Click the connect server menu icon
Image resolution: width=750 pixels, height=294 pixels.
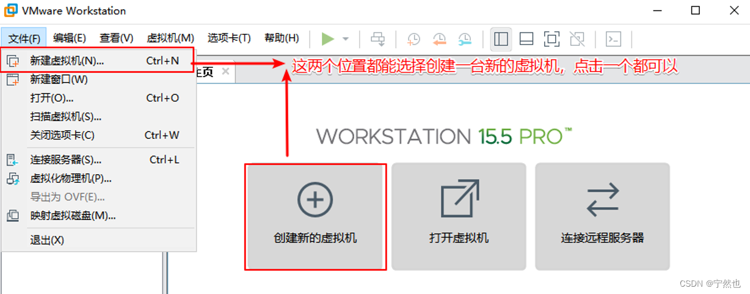(12, 160)
